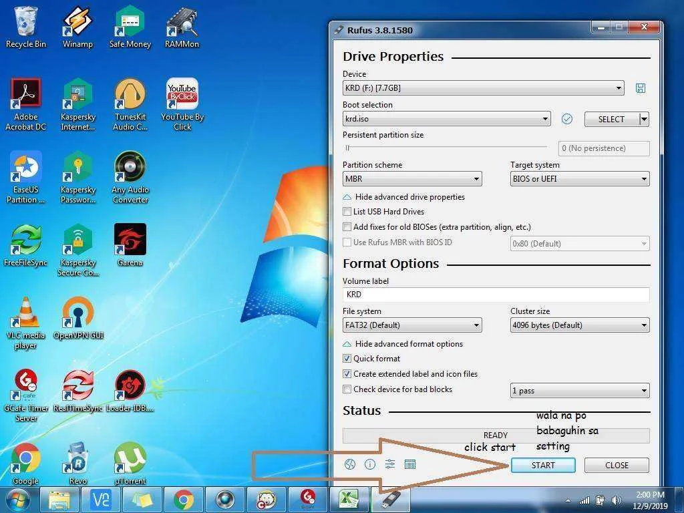Open Chrome from the taskbar
Screen dimensions: 684x513
coord(184,500)
